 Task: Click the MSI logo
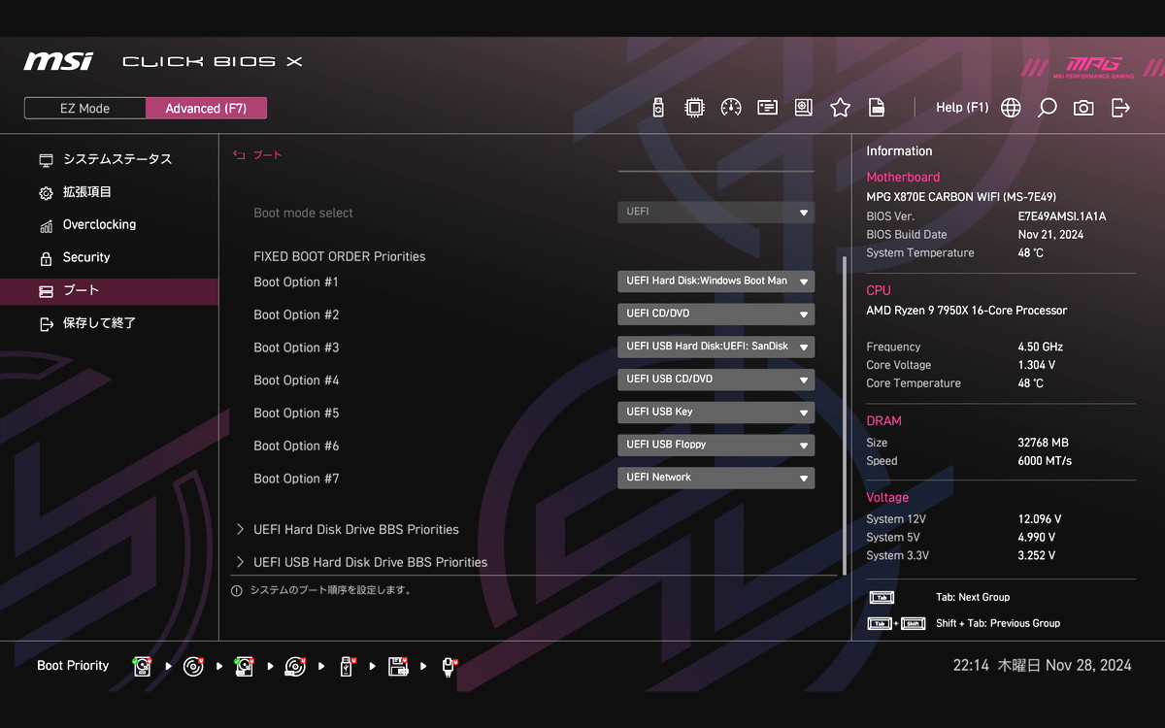point(58,61)
